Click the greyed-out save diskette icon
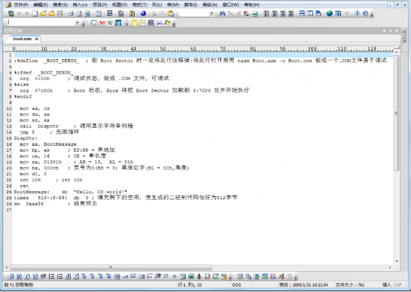 click(60, 14)
